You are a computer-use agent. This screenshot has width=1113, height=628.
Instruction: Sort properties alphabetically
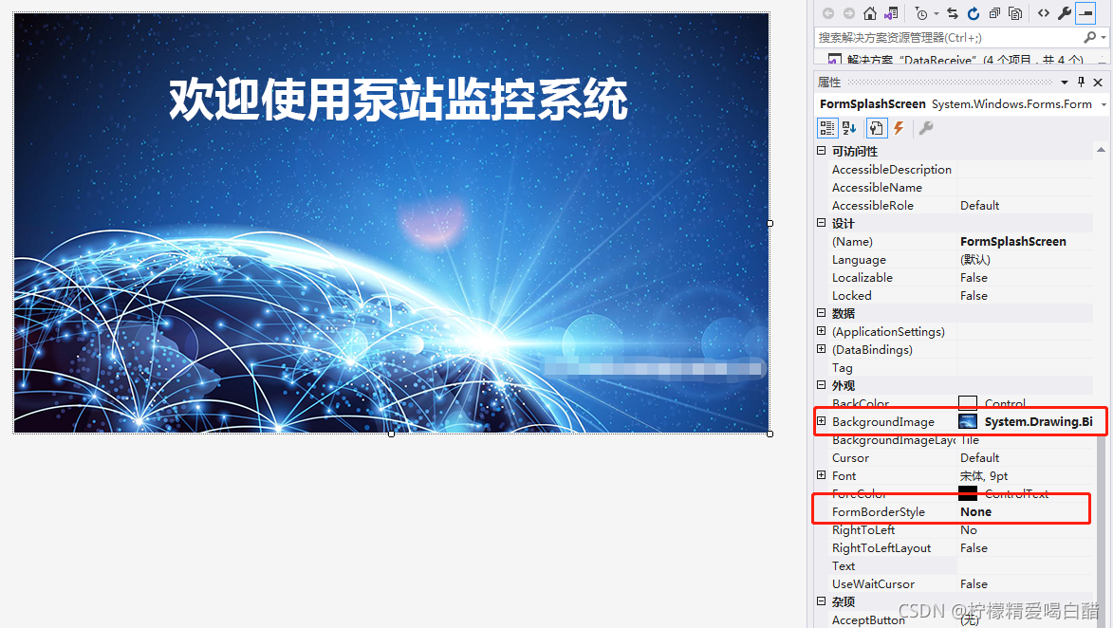[x=849, y=128]
